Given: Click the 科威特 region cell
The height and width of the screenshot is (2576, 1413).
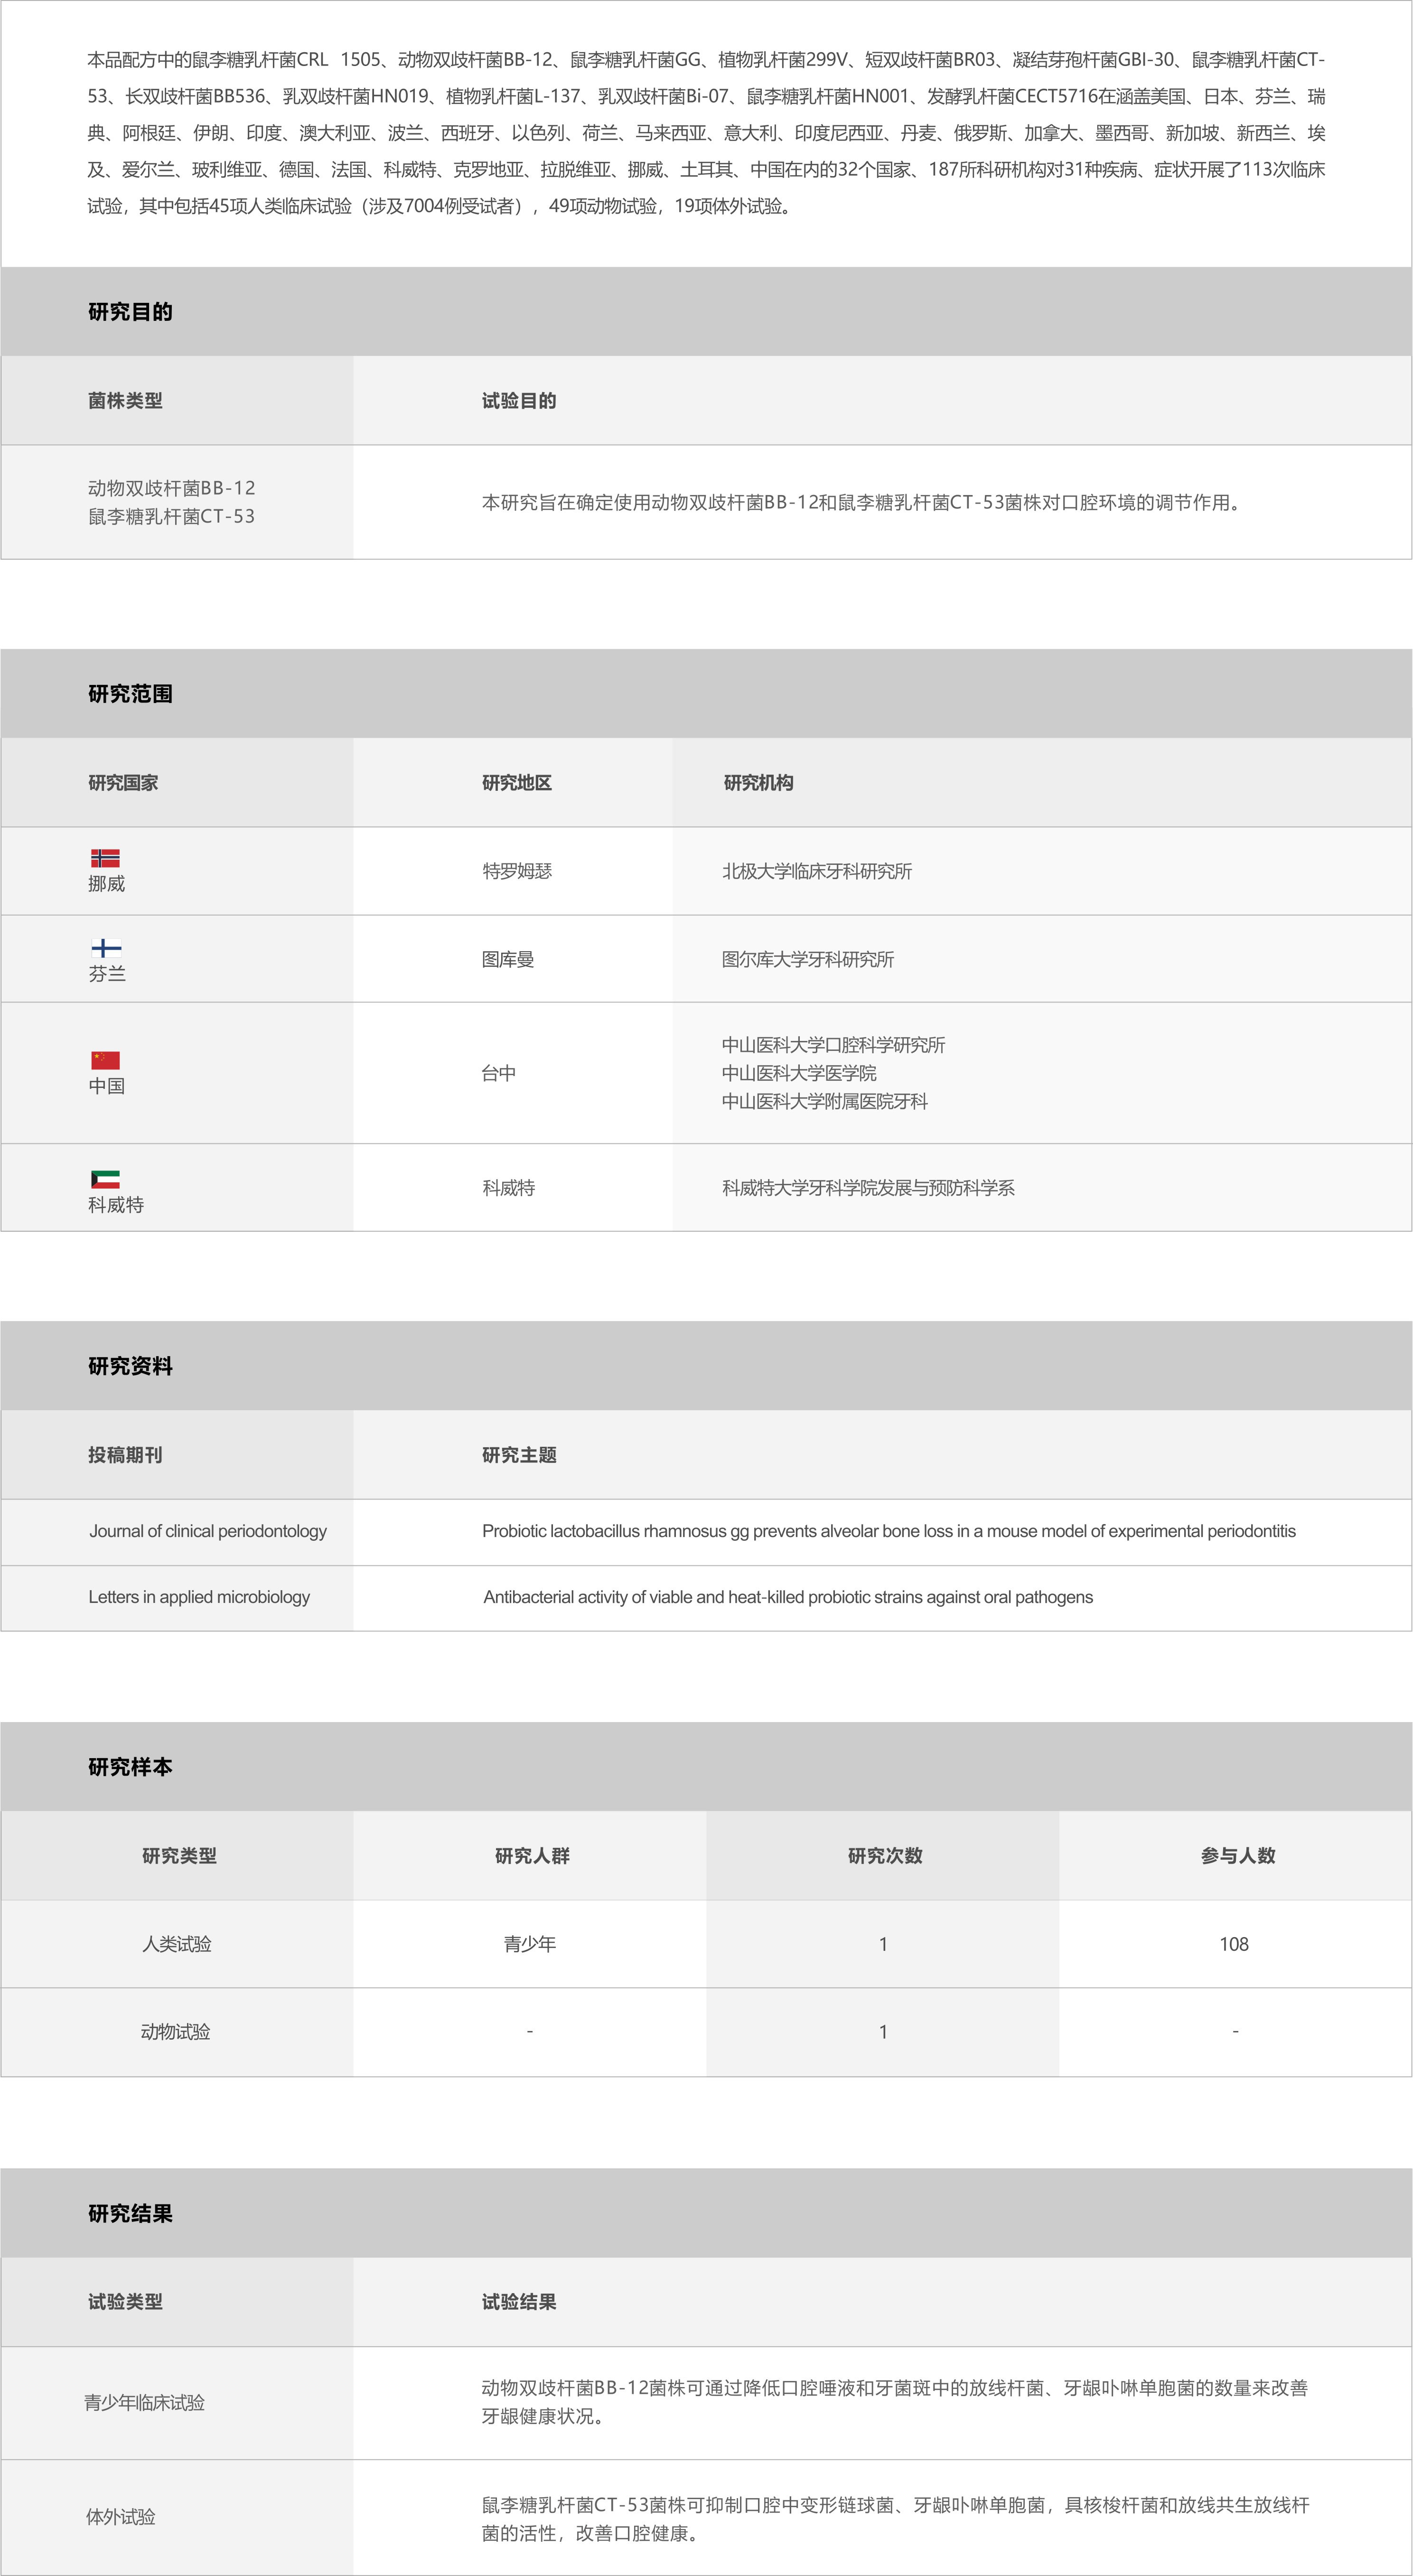Looking at the screenshot, I should pos(509,1188).
